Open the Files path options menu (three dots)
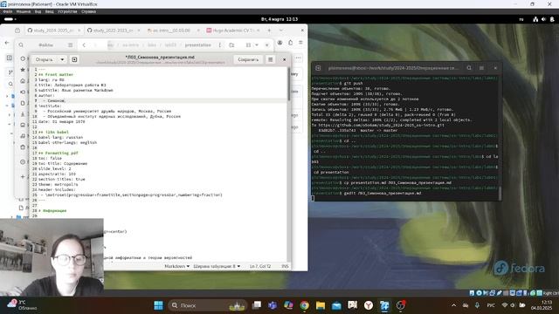This screenshot has width=559, height=314. pyautogui.click(x=219, y=44)
